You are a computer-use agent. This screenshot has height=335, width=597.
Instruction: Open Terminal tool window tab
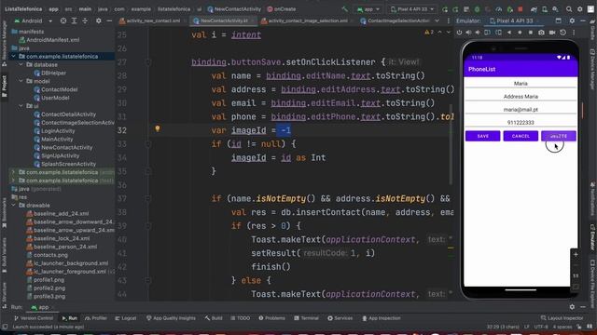pyautogui.click(x=307, y=318)
